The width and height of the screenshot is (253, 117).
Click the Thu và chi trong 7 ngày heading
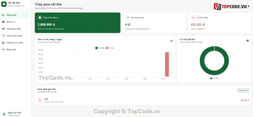coord(50,39)
